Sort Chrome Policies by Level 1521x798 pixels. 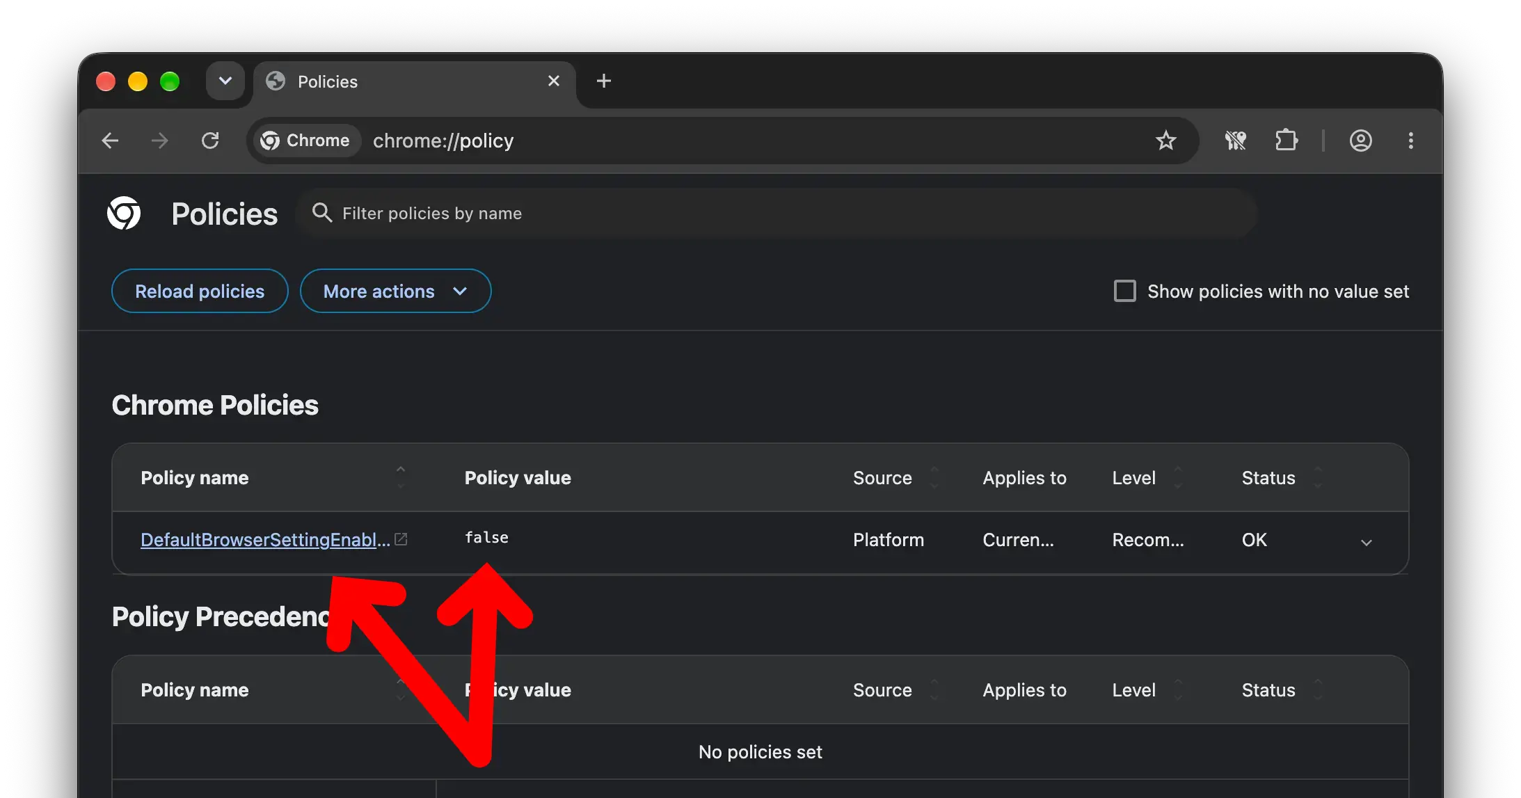pyautogui.click(x=1178, y=477)
